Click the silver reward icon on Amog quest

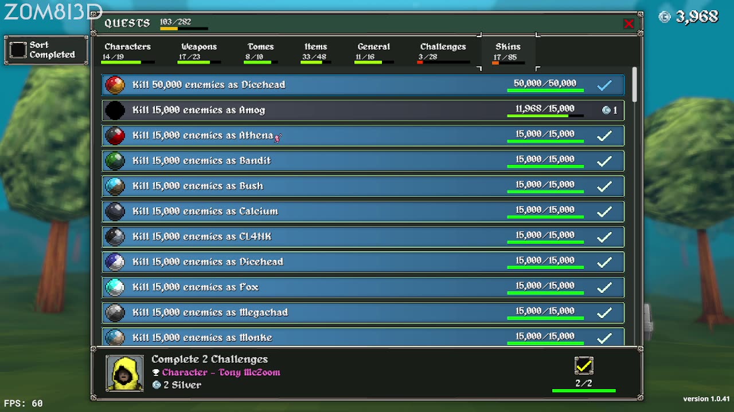tap(606, 110)
